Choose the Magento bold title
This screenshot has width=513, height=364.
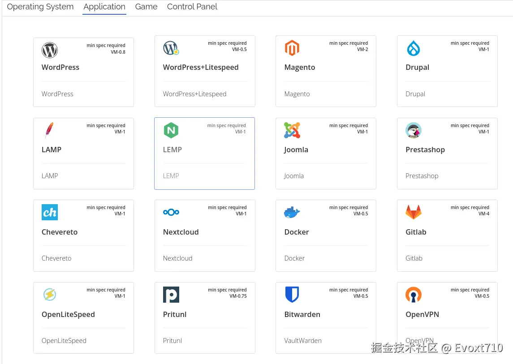tap(300, 67)
